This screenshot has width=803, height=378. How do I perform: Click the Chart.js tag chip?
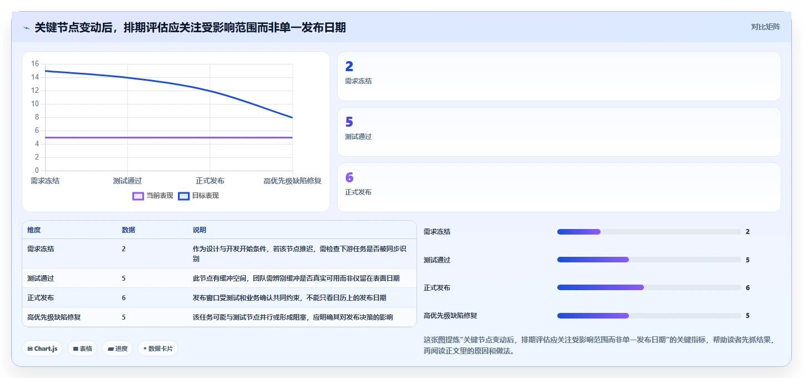point(43,349)
